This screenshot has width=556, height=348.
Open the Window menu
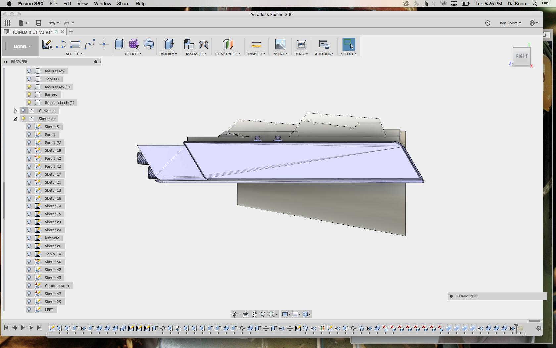(102, 4)
